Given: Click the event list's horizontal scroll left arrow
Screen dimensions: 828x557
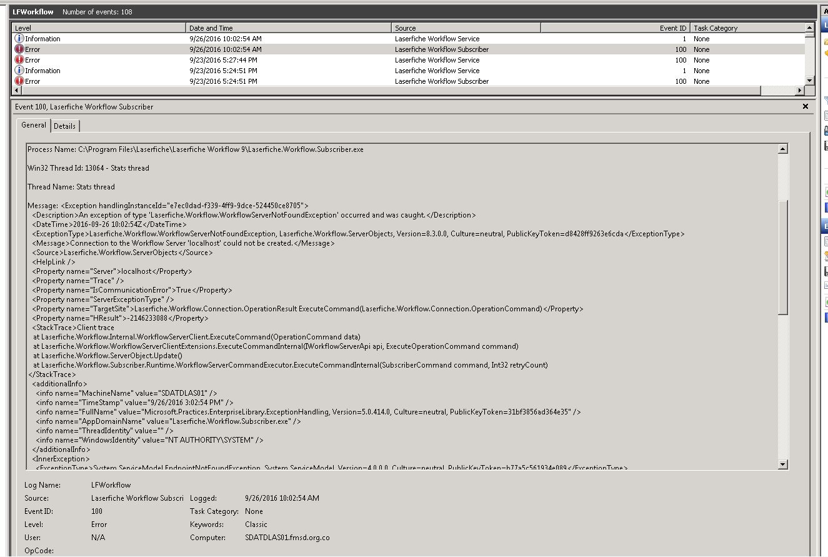Looking at the screenshot, I should click(17, 91).
